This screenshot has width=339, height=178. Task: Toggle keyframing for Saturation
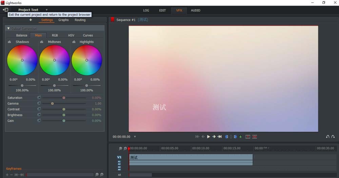(39, 98)
